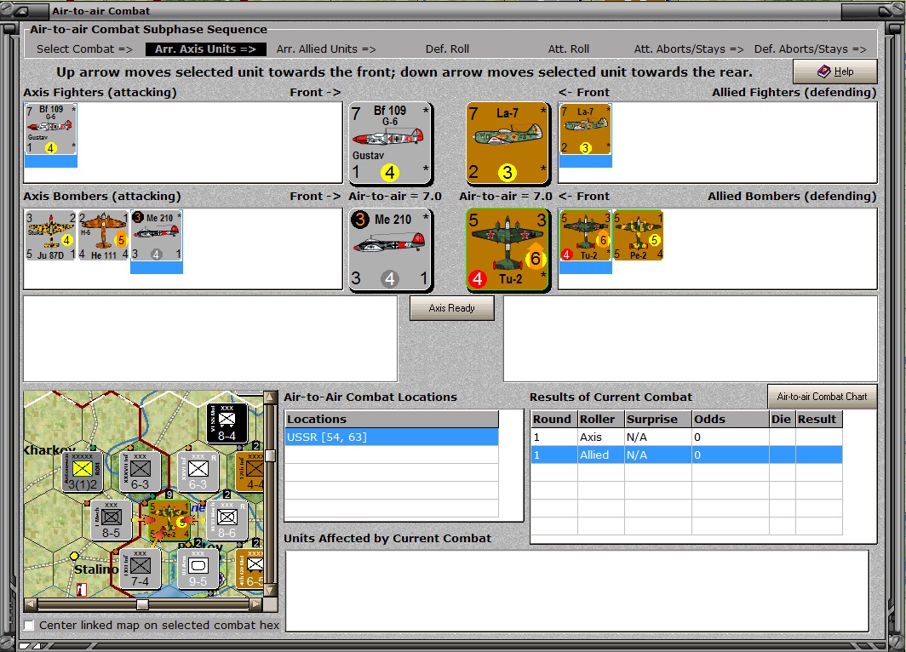Click the Select Combat subphase step
The height and width of the screenshot is (652, 906).
click(85, 49)
